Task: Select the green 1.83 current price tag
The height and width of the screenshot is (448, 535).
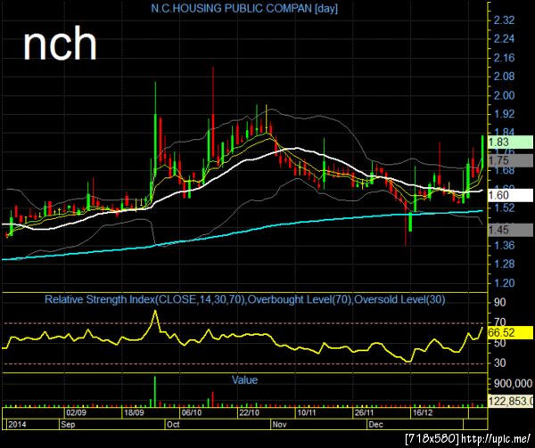Action: [510, 143]
